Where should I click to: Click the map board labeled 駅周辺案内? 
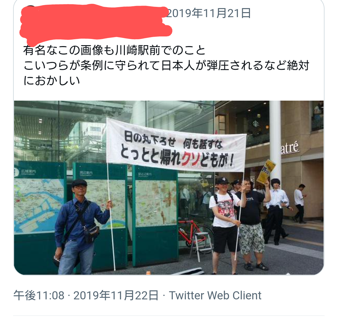[155, 216]
